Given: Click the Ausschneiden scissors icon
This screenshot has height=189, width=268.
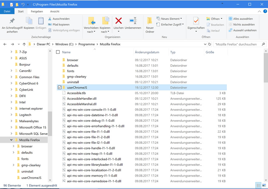Looking at the screenshot, I should (50, 19).
